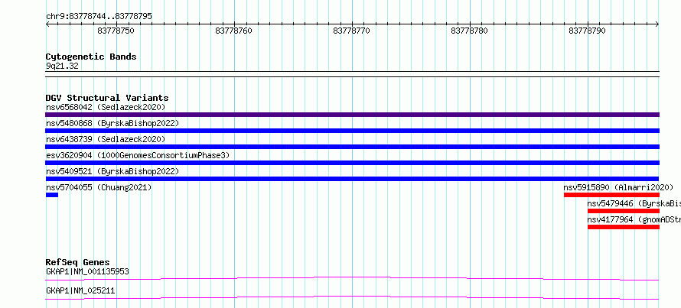681x308 pixels.
Task: Click the blue bar for nsv6438739
Action: click(x=352, y=147)
